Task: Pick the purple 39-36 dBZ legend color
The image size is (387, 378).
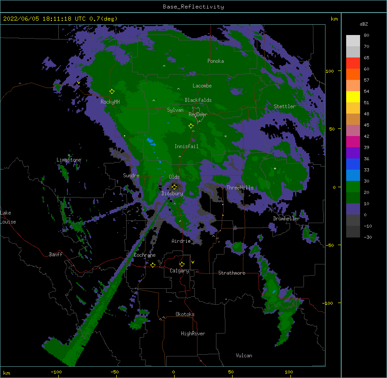Action: point(353,153)
